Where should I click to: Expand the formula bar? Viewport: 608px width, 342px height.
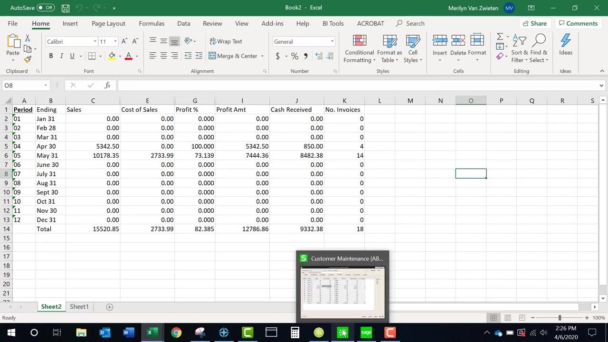click(601, 85)
